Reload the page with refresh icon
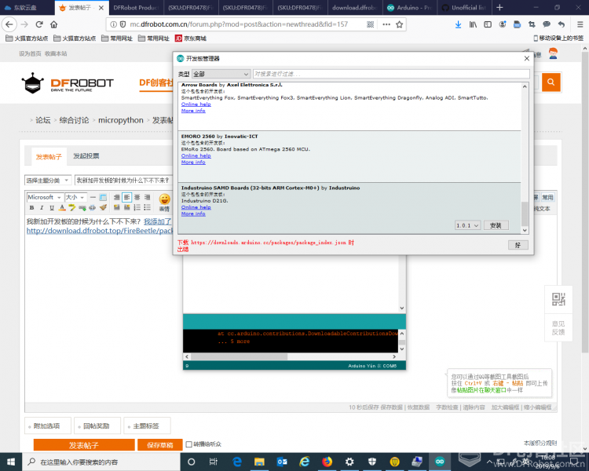This screenshot has width=589, height=471. 39,24
